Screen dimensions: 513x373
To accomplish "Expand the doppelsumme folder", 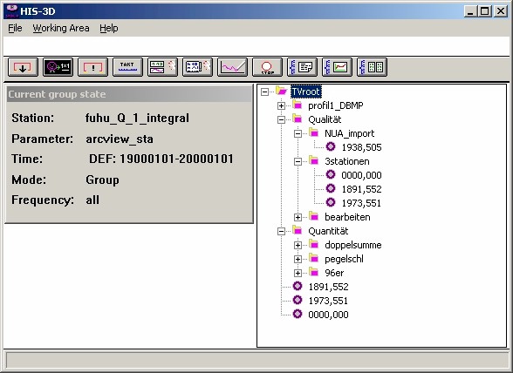I will point(298,245).
